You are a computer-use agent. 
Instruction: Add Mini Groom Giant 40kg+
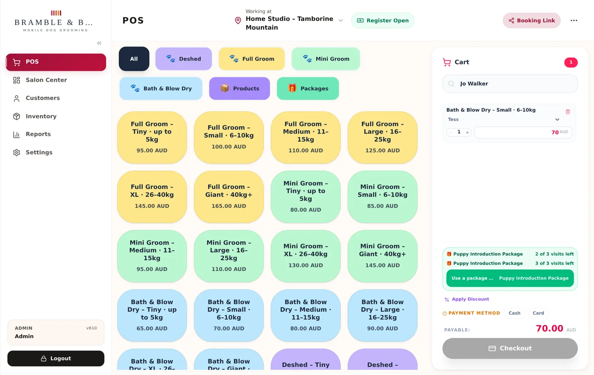[382, 256]
